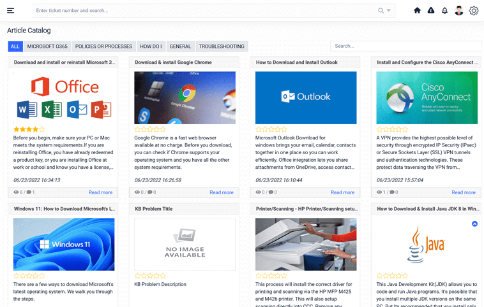Select the POLICIES OR PROCESSES tab

pos(103,46)
